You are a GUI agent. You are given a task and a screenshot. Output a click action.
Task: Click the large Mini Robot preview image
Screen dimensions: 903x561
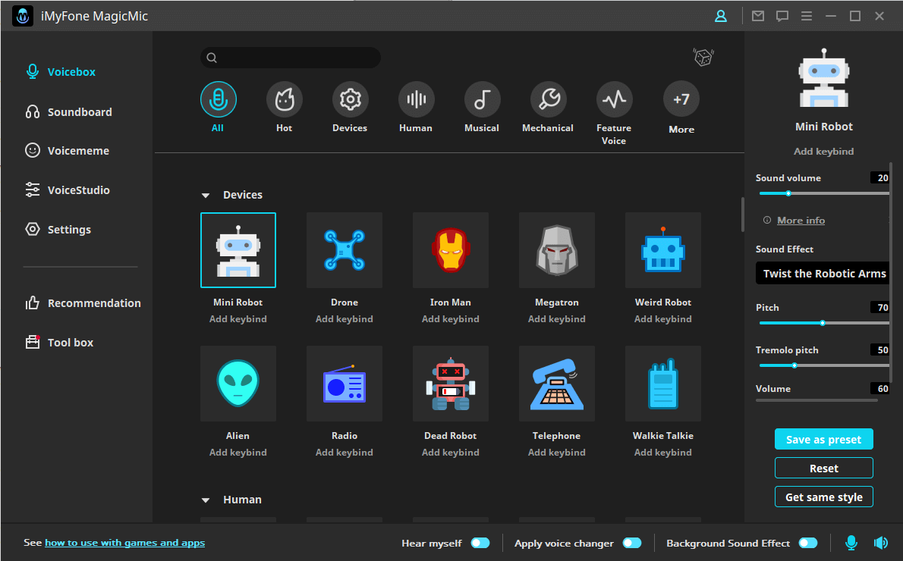click(824, 79)
